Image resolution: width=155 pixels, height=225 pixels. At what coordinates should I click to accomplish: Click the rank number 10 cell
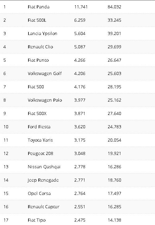[6, 127]
